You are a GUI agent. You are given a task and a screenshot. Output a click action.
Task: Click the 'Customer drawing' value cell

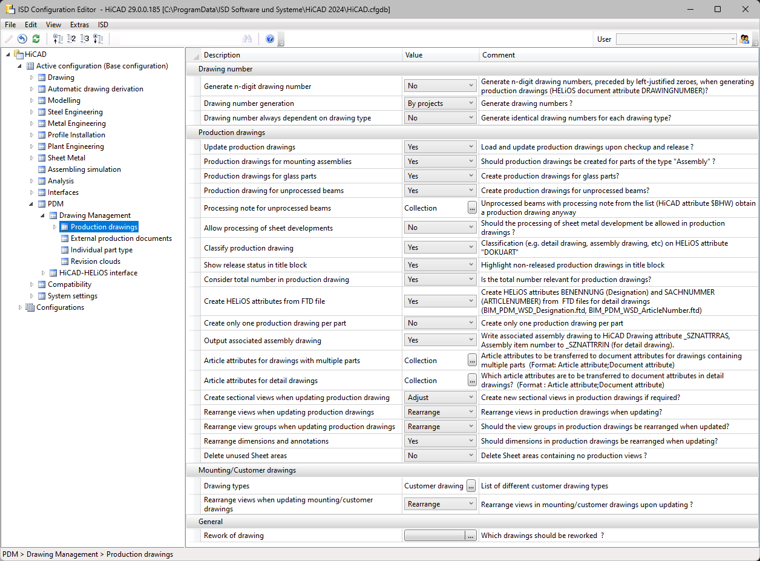(434, 486)
